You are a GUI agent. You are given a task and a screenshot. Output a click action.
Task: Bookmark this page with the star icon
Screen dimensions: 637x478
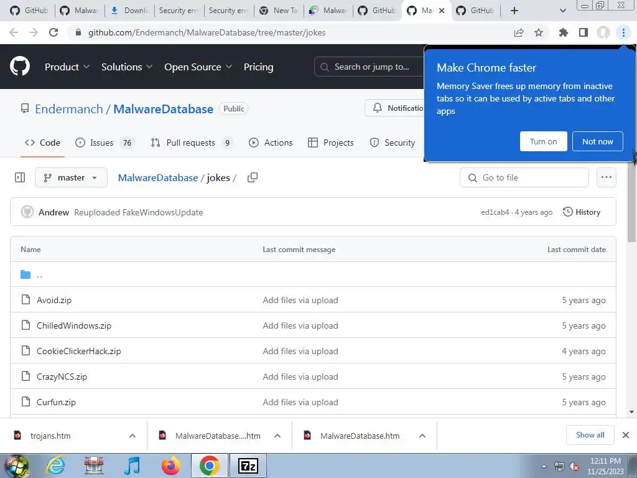pyautogui.click(x=539, y=32)
